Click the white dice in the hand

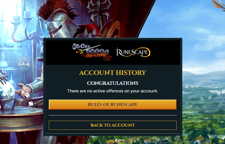click(x=27, y=96)
